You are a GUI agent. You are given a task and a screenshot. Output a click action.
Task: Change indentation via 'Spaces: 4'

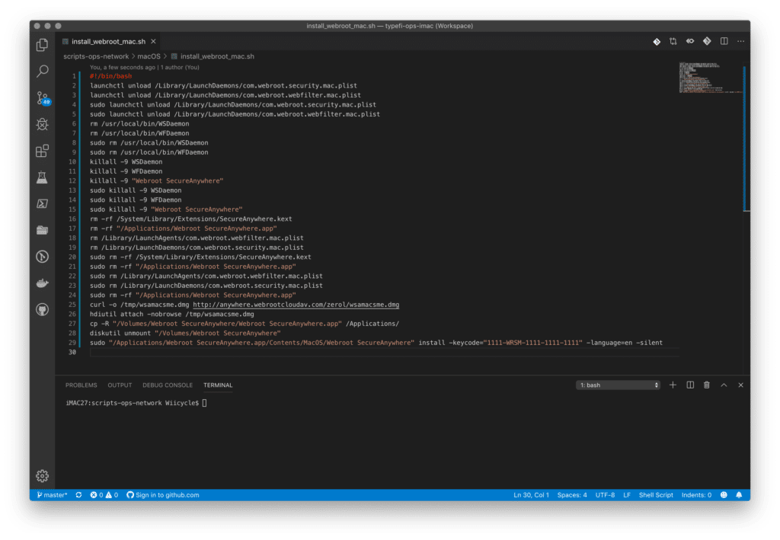[x=572, y=495]
